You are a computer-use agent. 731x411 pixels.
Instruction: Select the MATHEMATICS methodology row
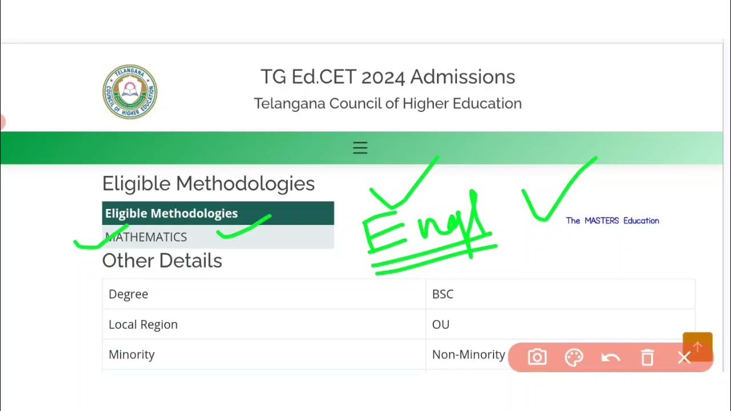[146, 237]
